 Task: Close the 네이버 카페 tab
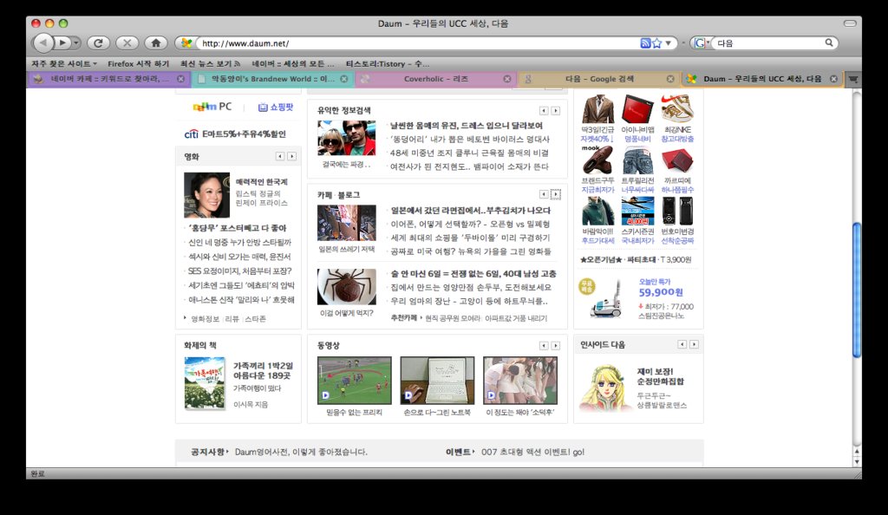pos(180,79)
